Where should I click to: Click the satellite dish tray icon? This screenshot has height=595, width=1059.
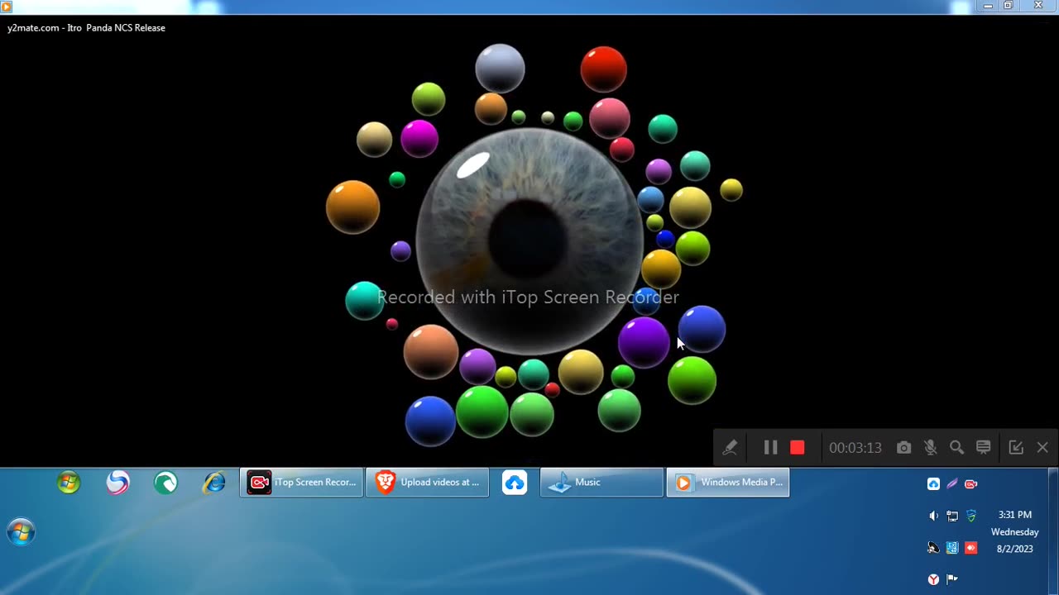[x=933, y=548]
